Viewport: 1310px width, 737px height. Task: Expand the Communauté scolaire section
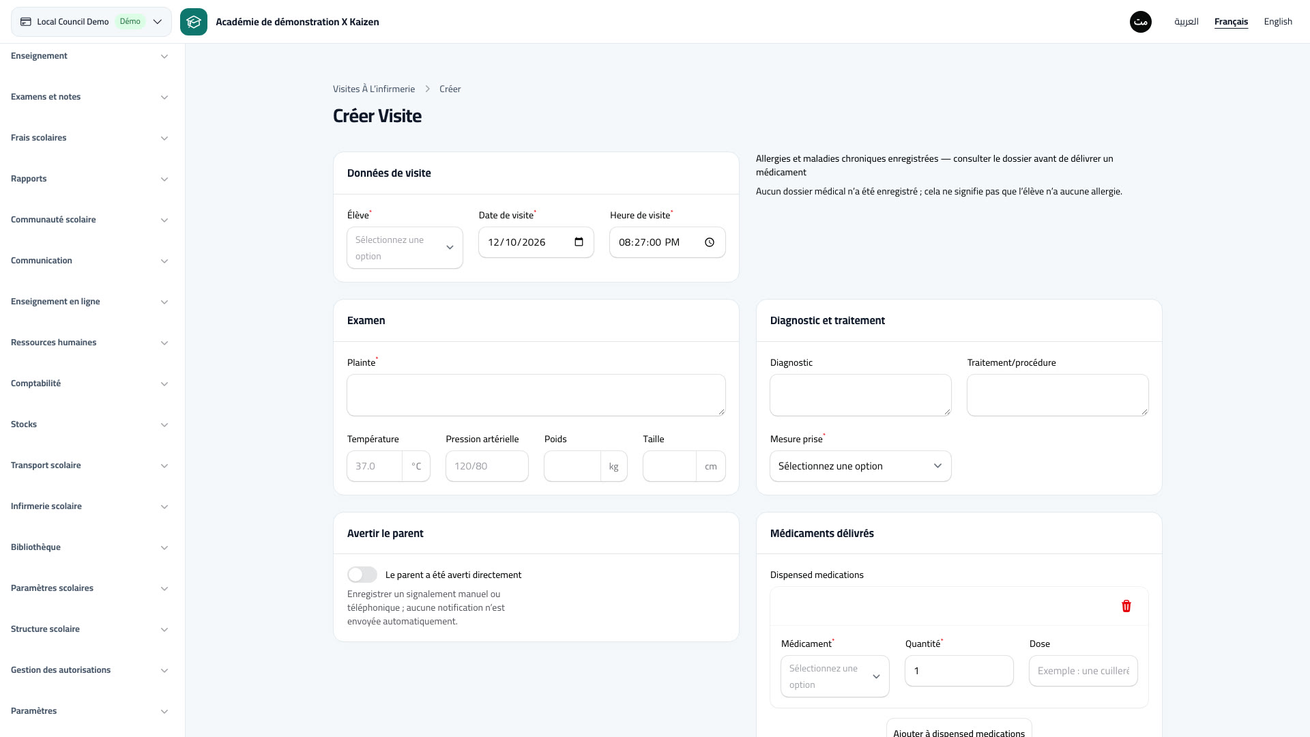[89, 220]
